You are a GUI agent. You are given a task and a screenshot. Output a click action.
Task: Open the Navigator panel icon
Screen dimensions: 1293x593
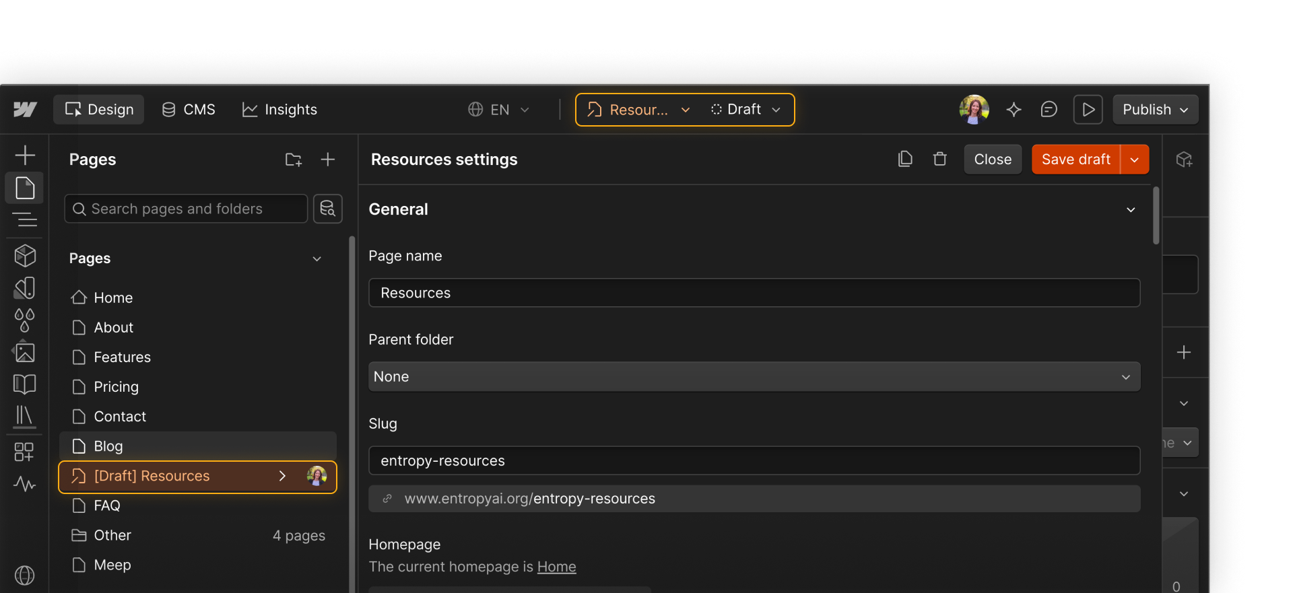click(25, 219)
